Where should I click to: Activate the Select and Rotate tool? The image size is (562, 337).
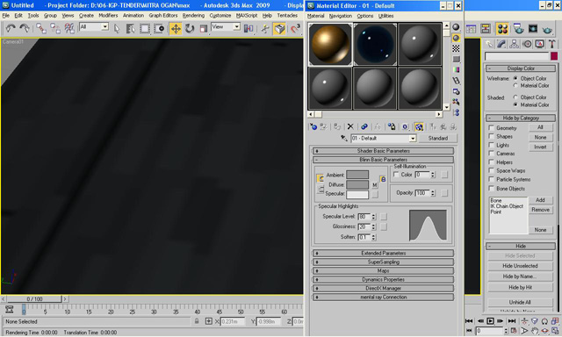click(190, 28)
